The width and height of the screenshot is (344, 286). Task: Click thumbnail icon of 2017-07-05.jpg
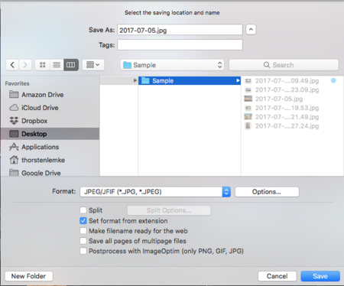[x=248, y=99]
